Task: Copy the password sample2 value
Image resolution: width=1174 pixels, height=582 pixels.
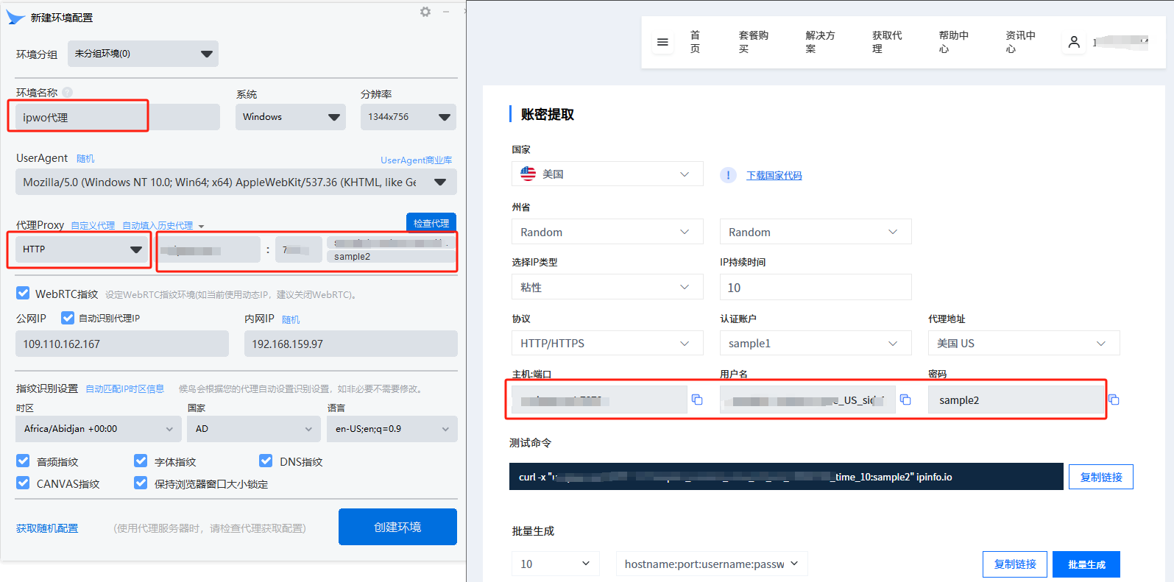Action: (x=1114, y=400)
